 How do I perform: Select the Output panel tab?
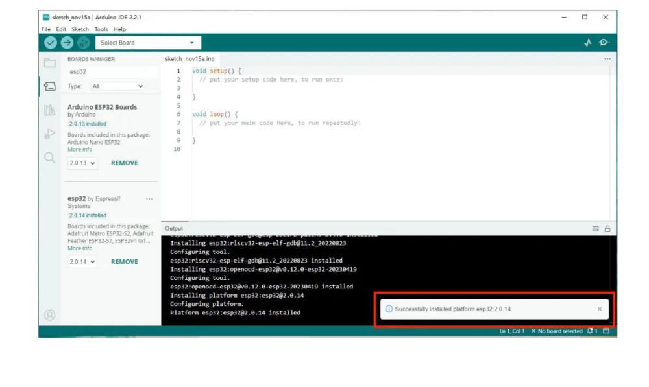click(x=174, y=229)
